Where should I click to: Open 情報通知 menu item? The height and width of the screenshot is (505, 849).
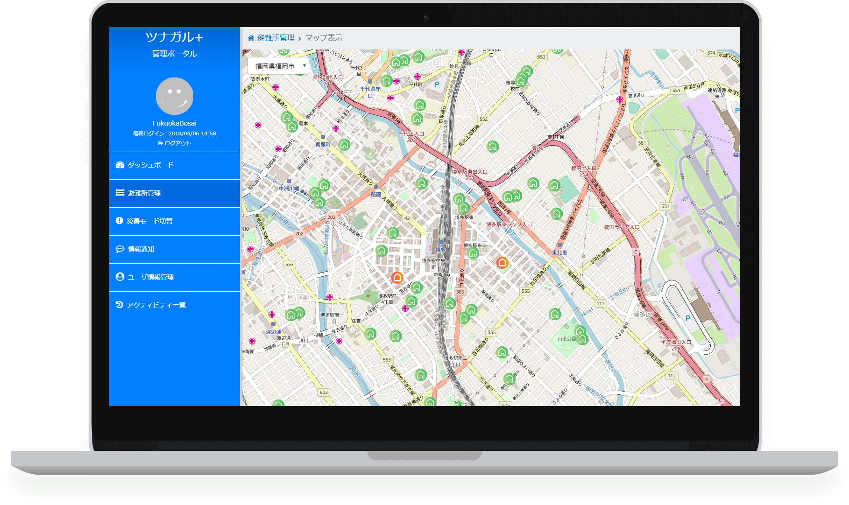point(175,249)
